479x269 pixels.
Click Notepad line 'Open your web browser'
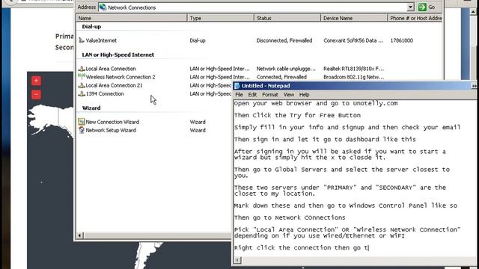(316, 103)
